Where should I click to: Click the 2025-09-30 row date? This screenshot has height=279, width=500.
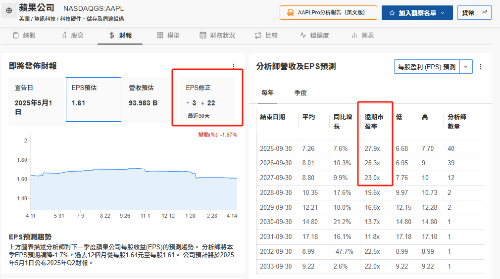(276, 149)
